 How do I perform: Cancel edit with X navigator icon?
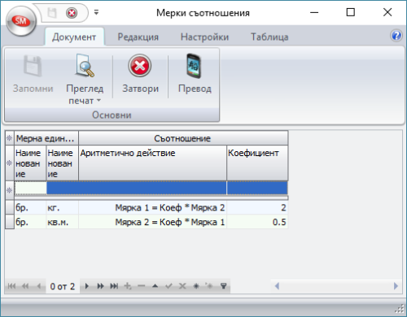182,286
